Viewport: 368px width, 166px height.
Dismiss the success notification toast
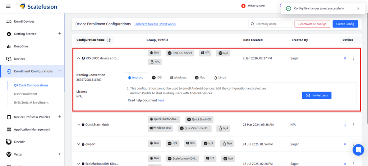358,8
